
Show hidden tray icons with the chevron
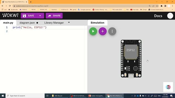132,96
